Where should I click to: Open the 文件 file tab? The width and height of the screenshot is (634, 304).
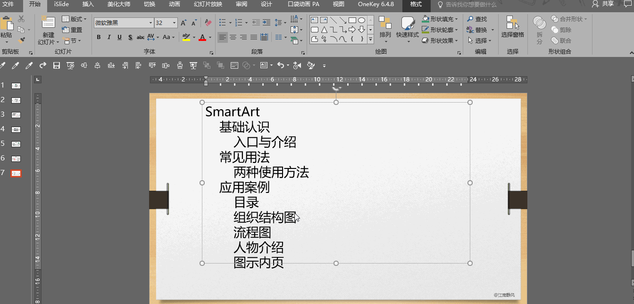8,4
